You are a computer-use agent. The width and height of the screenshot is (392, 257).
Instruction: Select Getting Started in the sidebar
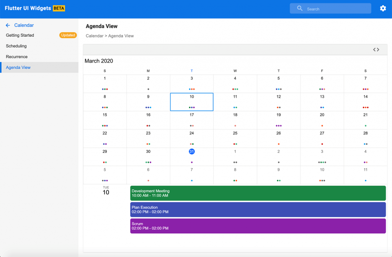pos(20,35)
